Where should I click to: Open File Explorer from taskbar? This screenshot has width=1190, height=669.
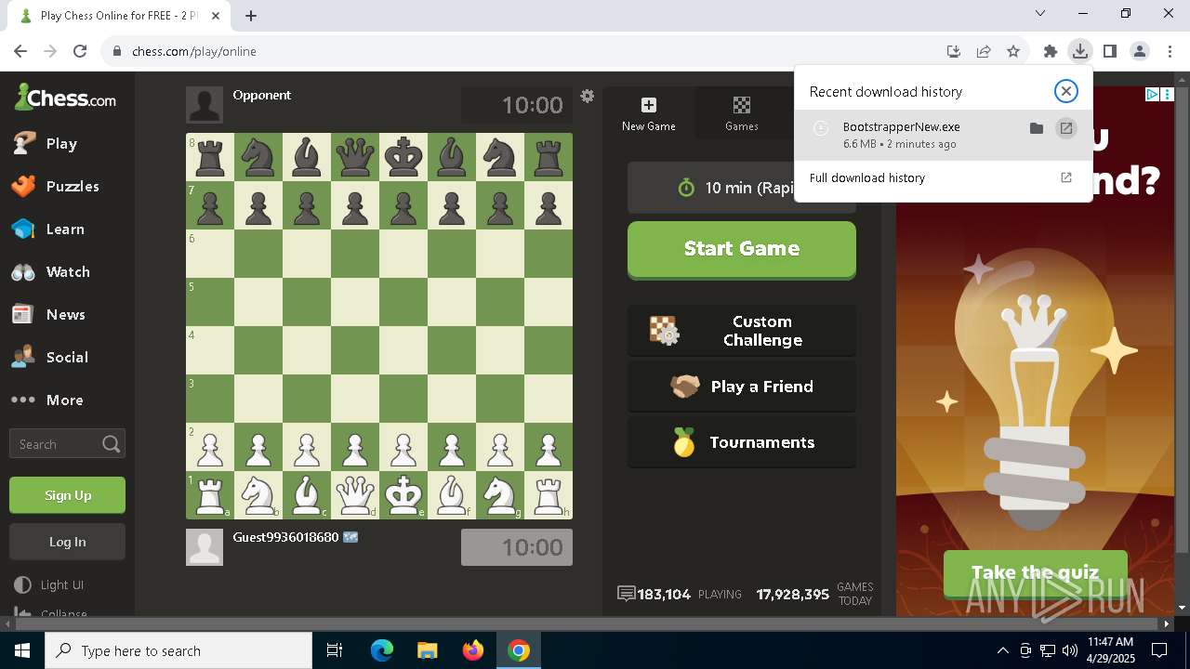(428, 650)
